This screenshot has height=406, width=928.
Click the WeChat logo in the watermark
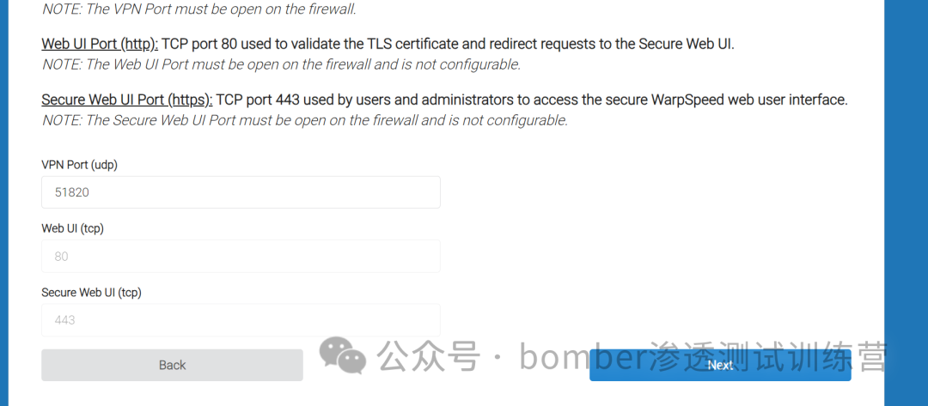pos(342,354)
